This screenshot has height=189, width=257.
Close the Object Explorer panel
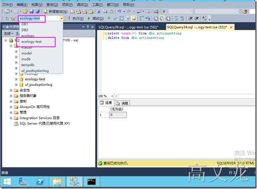coord(93,27)
